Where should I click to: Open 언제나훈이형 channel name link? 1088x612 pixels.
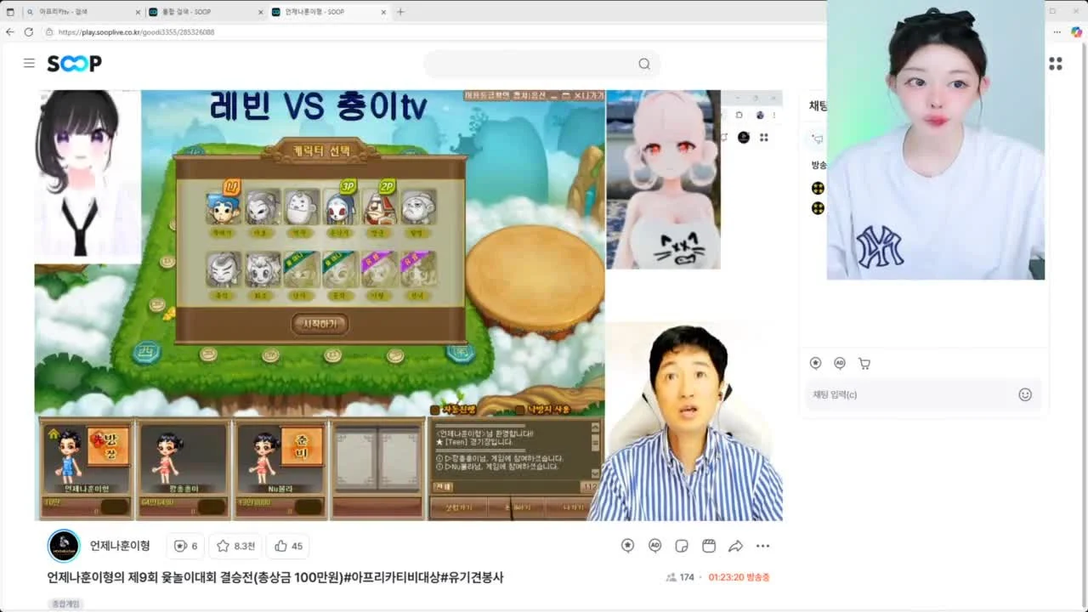coord(120,546)
